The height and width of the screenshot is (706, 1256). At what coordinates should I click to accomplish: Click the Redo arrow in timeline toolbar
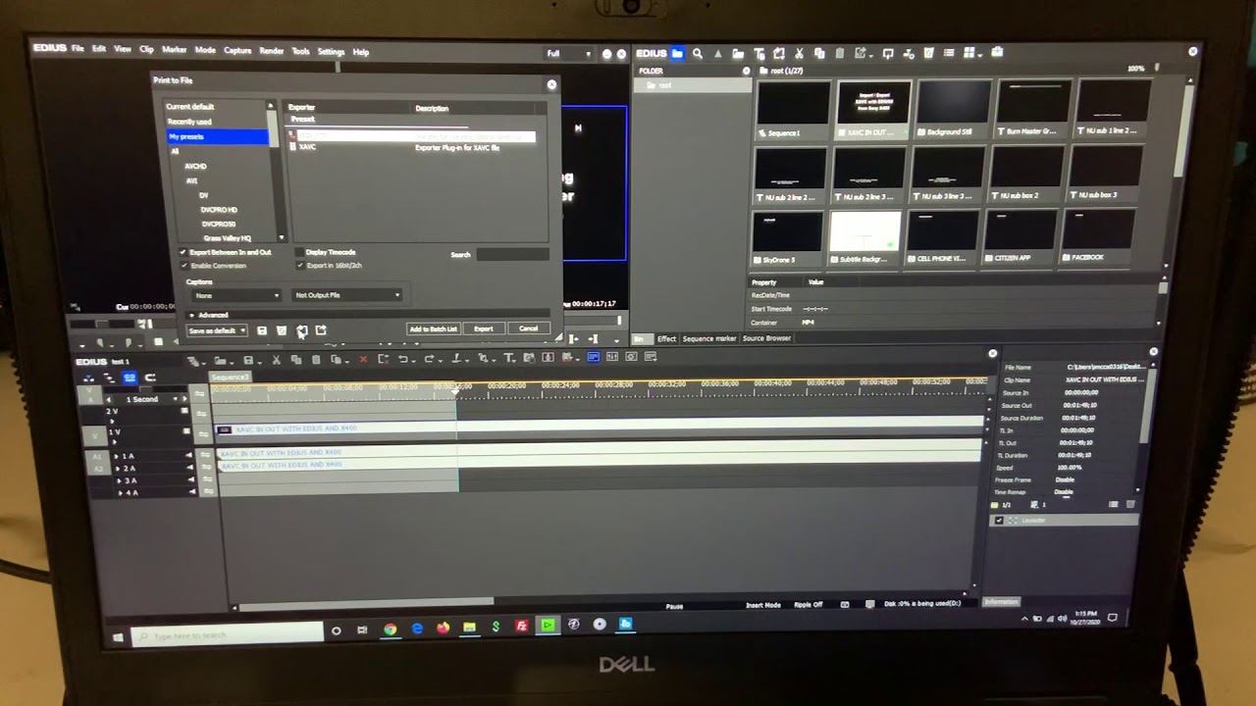(429, 359)
